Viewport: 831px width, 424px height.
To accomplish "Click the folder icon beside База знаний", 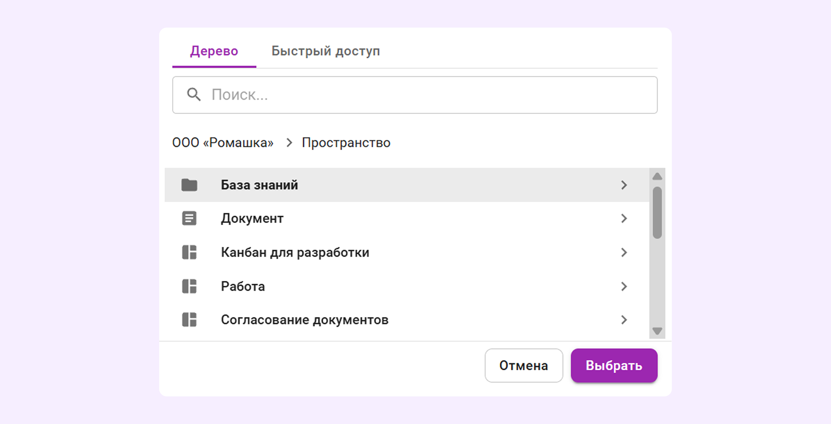I will [x=189, y=185].
